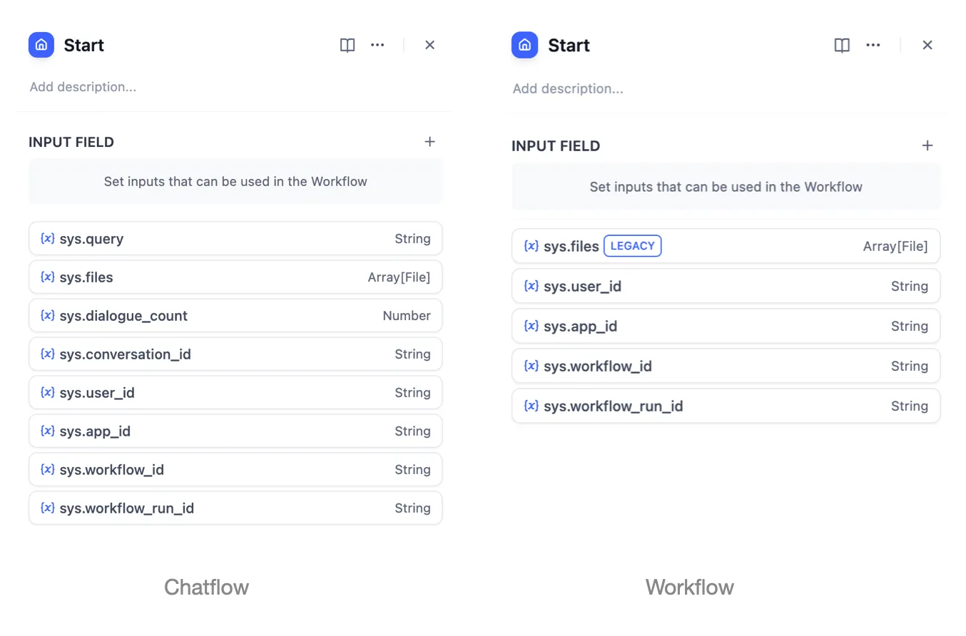
Task: Select sys.app_id in the Chatflow panel
Action: pyautogui.click(x=235, y=431)
